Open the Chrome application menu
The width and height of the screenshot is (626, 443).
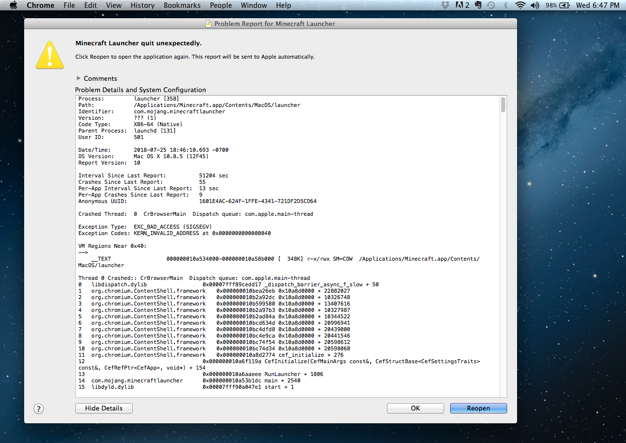point(40,5)
